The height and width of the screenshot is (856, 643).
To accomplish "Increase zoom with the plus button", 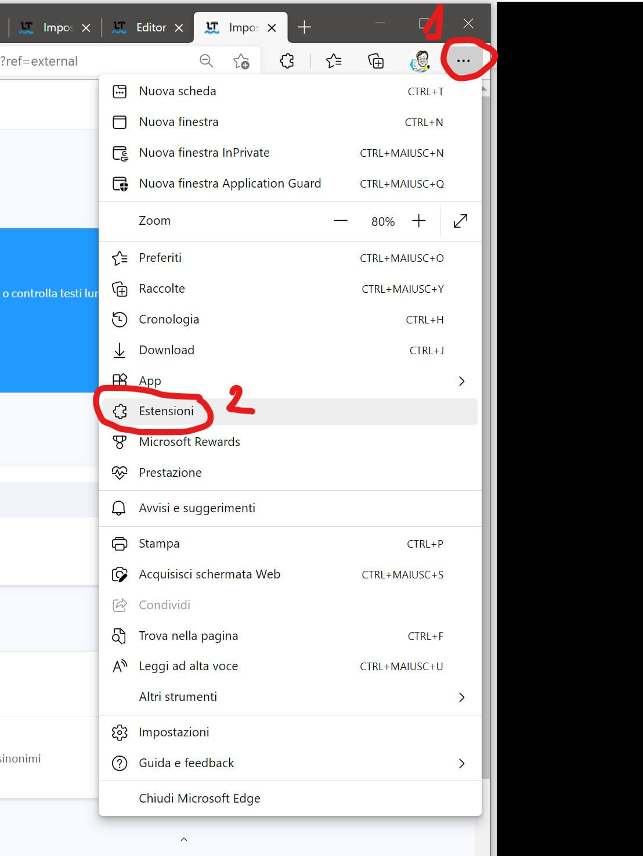I will tap(418, 221).
